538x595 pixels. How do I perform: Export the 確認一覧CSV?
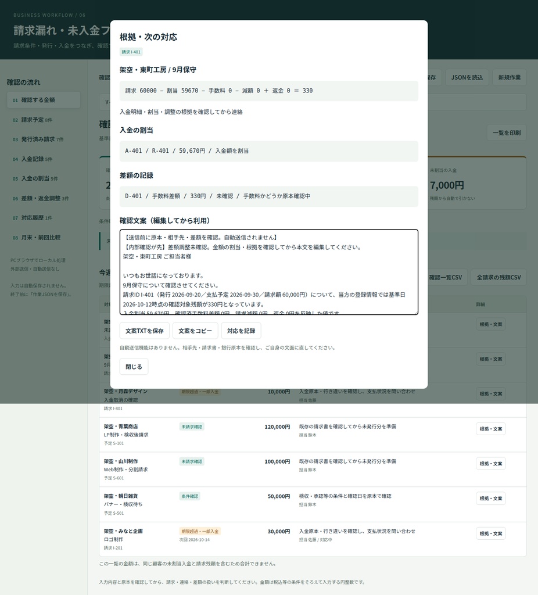[446, 277]
